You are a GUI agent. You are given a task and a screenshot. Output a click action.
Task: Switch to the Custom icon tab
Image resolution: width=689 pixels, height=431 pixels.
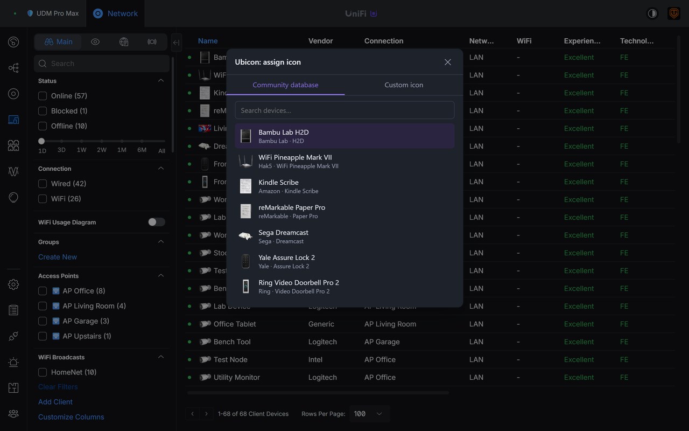(404, 85)
